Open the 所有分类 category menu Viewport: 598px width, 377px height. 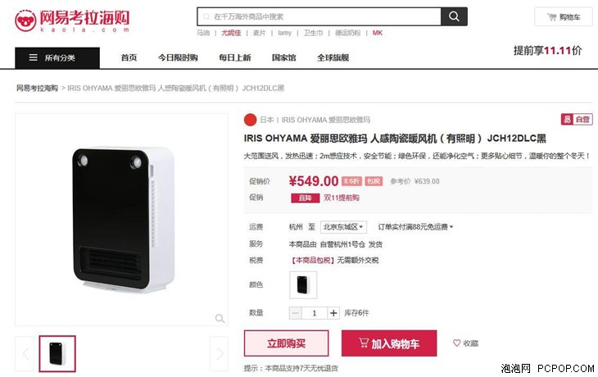[57, 57]
